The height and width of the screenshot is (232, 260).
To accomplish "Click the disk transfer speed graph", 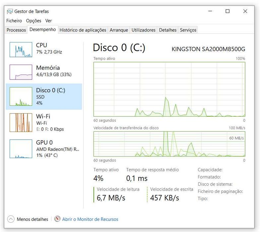I will [x=169, y=144].
